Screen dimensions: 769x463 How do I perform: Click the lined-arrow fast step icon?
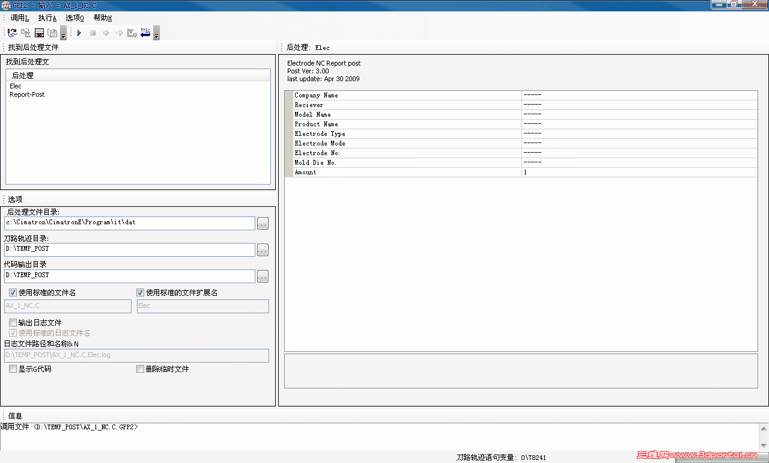[x=118, y=32]
